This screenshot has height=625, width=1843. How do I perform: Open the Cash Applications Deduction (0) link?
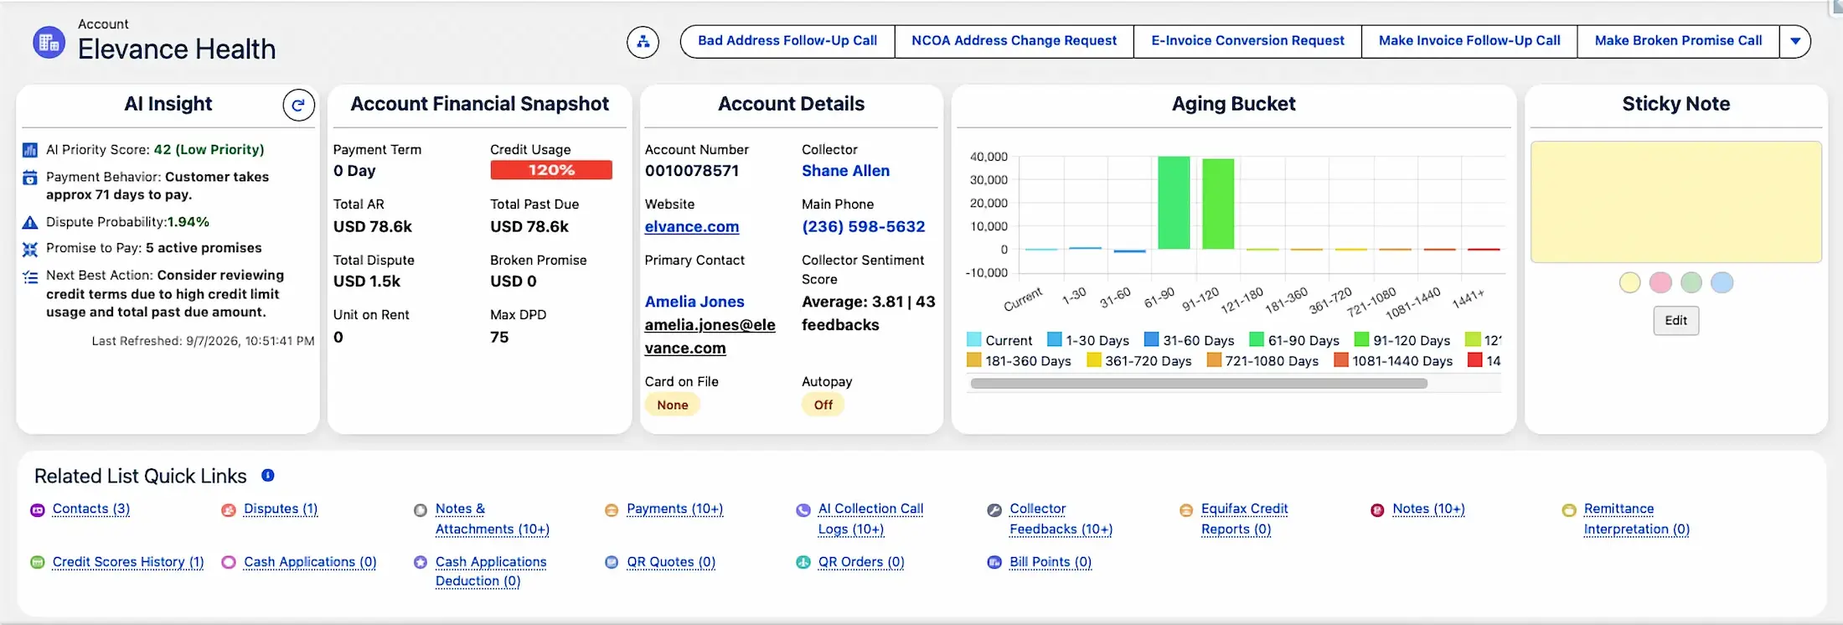pyautogui.click(x=491, y=571)
